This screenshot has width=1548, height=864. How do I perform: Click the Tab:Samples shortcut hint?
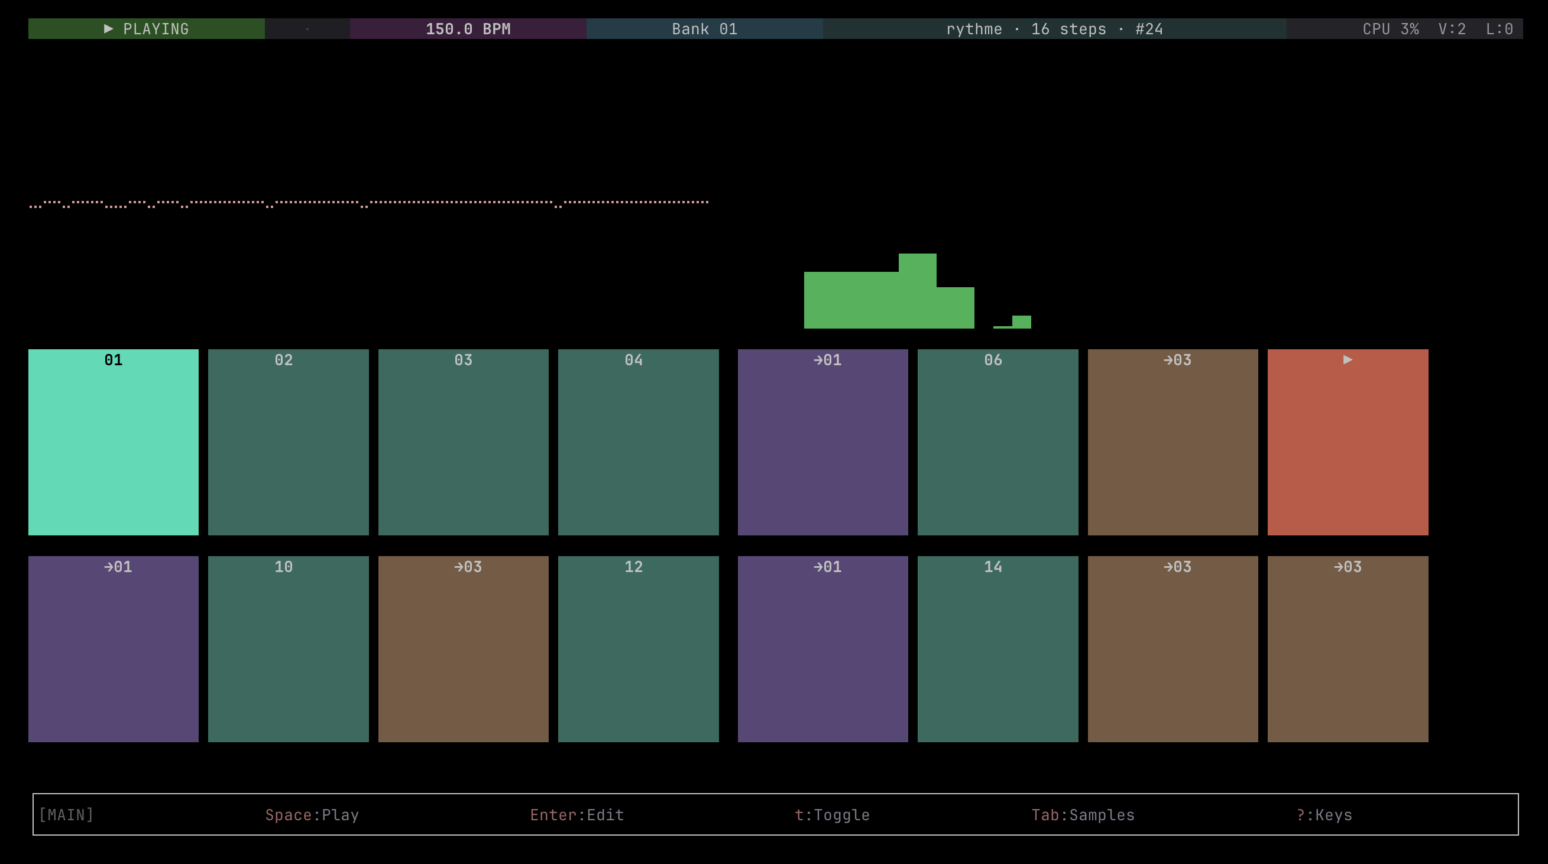(x=1082, y=815)
